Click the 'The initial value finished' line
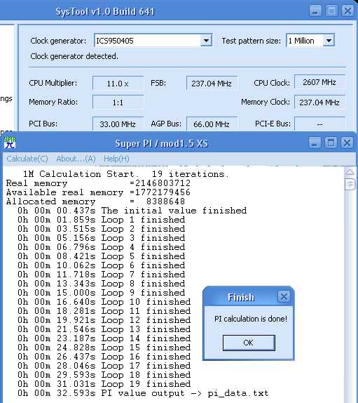Viewport: 358px width, 403px height. (x=132, y=211)
